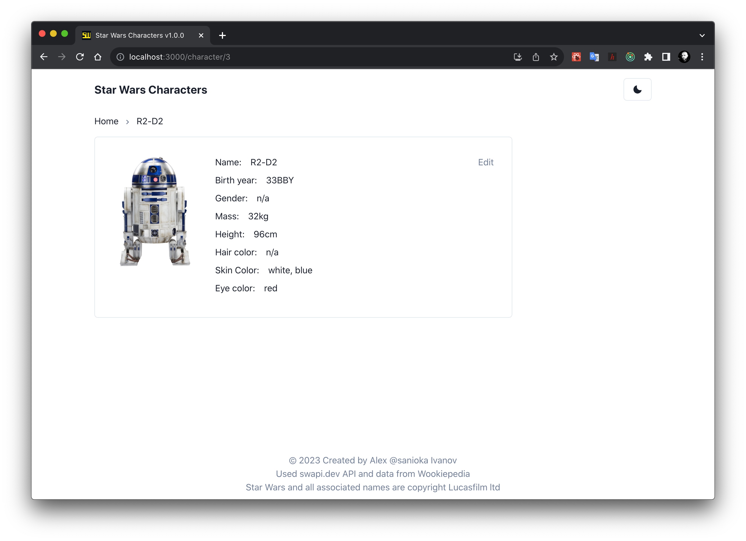Click the browser forward navigation arrow
The width and height of the screenshot is (746, 541).
62,57
